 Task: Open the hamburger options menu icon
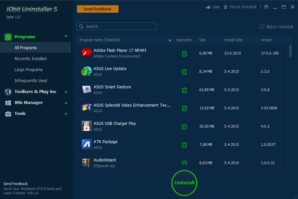(x=266, y=7)
